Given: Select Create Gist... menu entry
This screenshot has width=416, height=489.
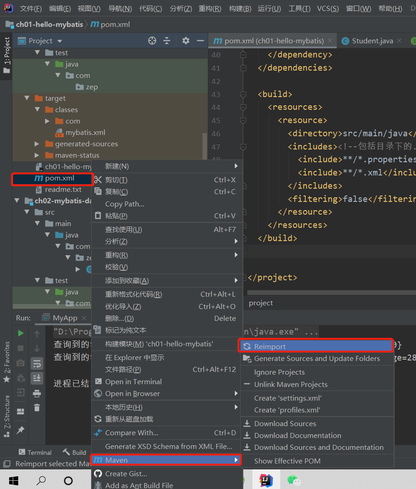Looking at the screenshot, I should point(167,474).
